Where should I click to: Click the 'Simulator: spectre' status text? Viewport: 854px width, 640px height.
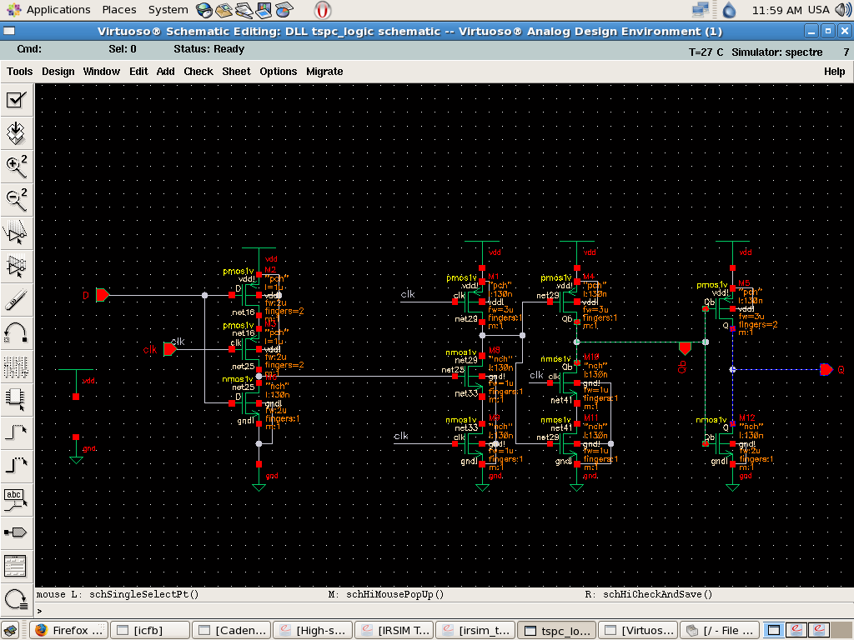(776, 52)
